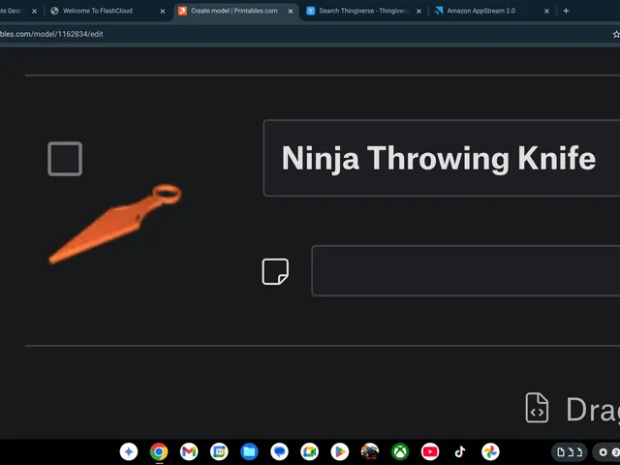Viewport: 620px width, 465px height.
Task: Open the Files app from the shelf
Action: (x=249, y=451)
